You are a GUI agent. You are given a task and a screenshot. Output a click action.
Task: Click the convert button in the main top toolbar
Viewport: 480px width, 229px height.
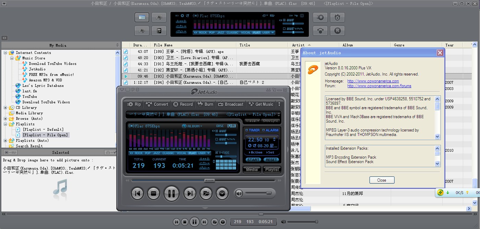pyautogui.click(x=320, y=31)
